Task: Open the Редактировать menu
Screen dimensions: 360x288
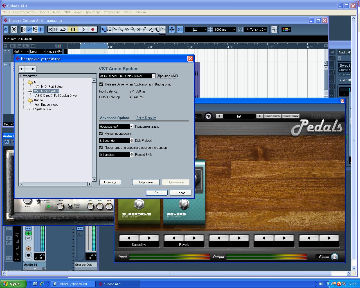Action: [x=24, y=12]
